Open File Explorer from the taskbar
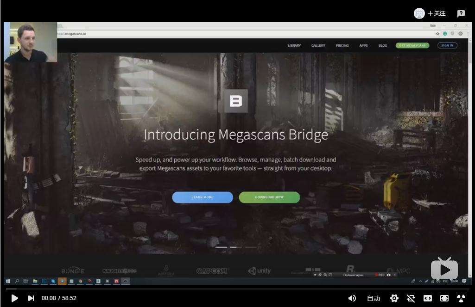 (35, 281)
